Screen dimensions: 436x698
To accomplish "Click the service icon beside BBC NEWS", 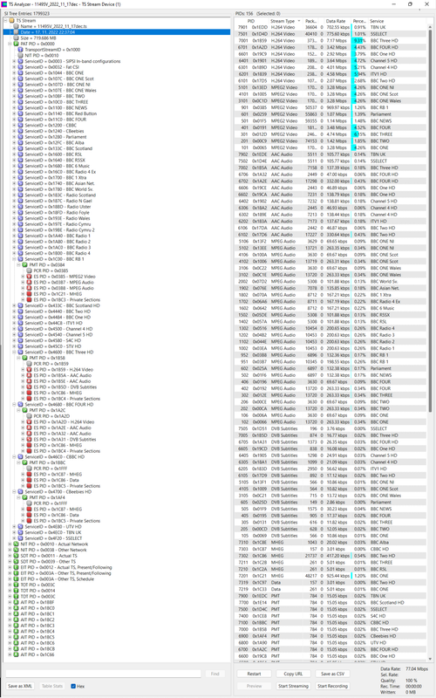I will (x=20, y=107).
